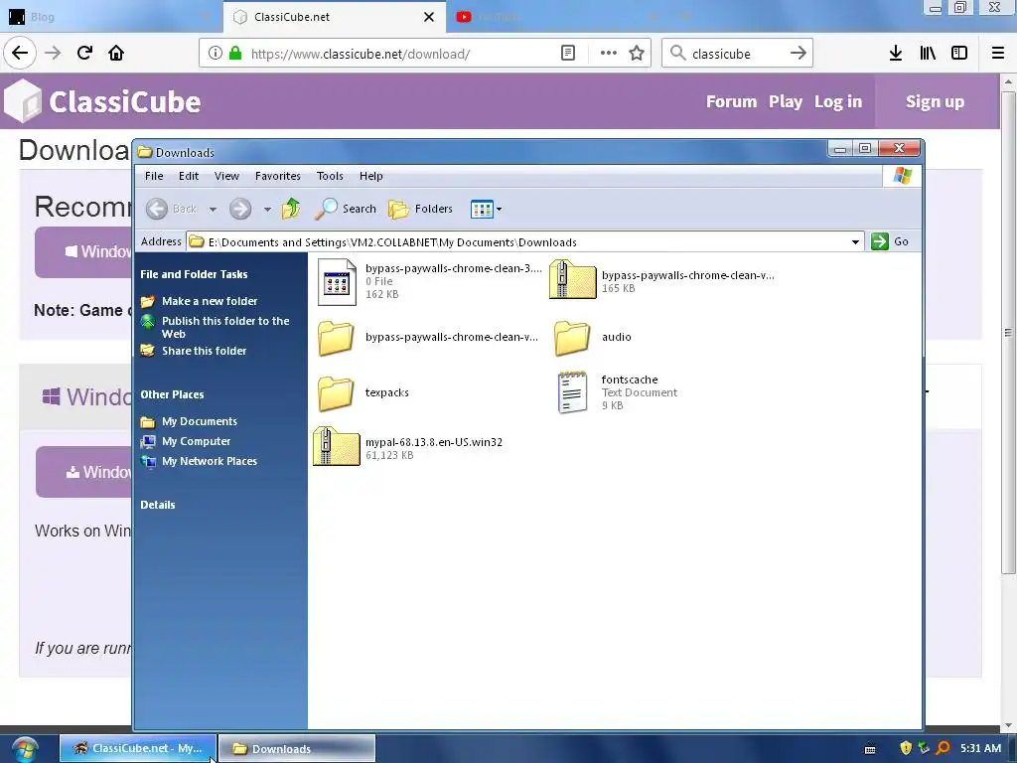1017x763 pixels.
Task: Select the audio folder icon
Action: [572, 338]
